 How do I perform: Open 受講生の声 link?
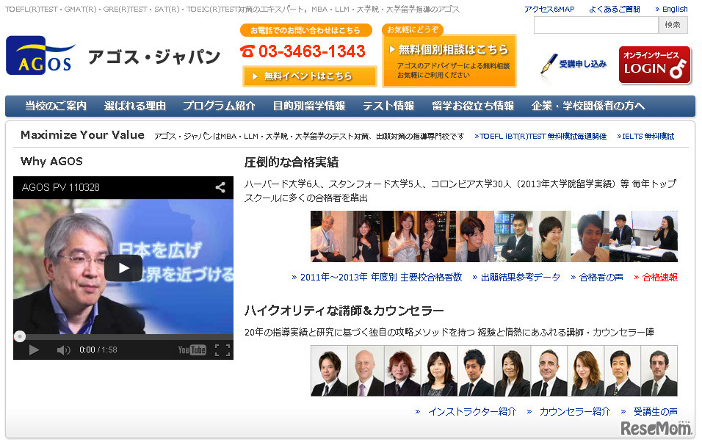649,411
